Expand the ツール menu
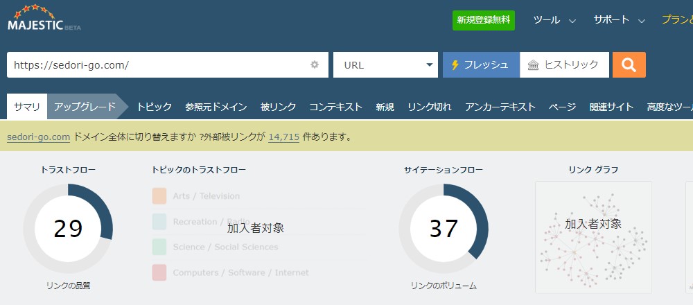The height and width of the screenshot is (305, 693). tap(554, 20)
